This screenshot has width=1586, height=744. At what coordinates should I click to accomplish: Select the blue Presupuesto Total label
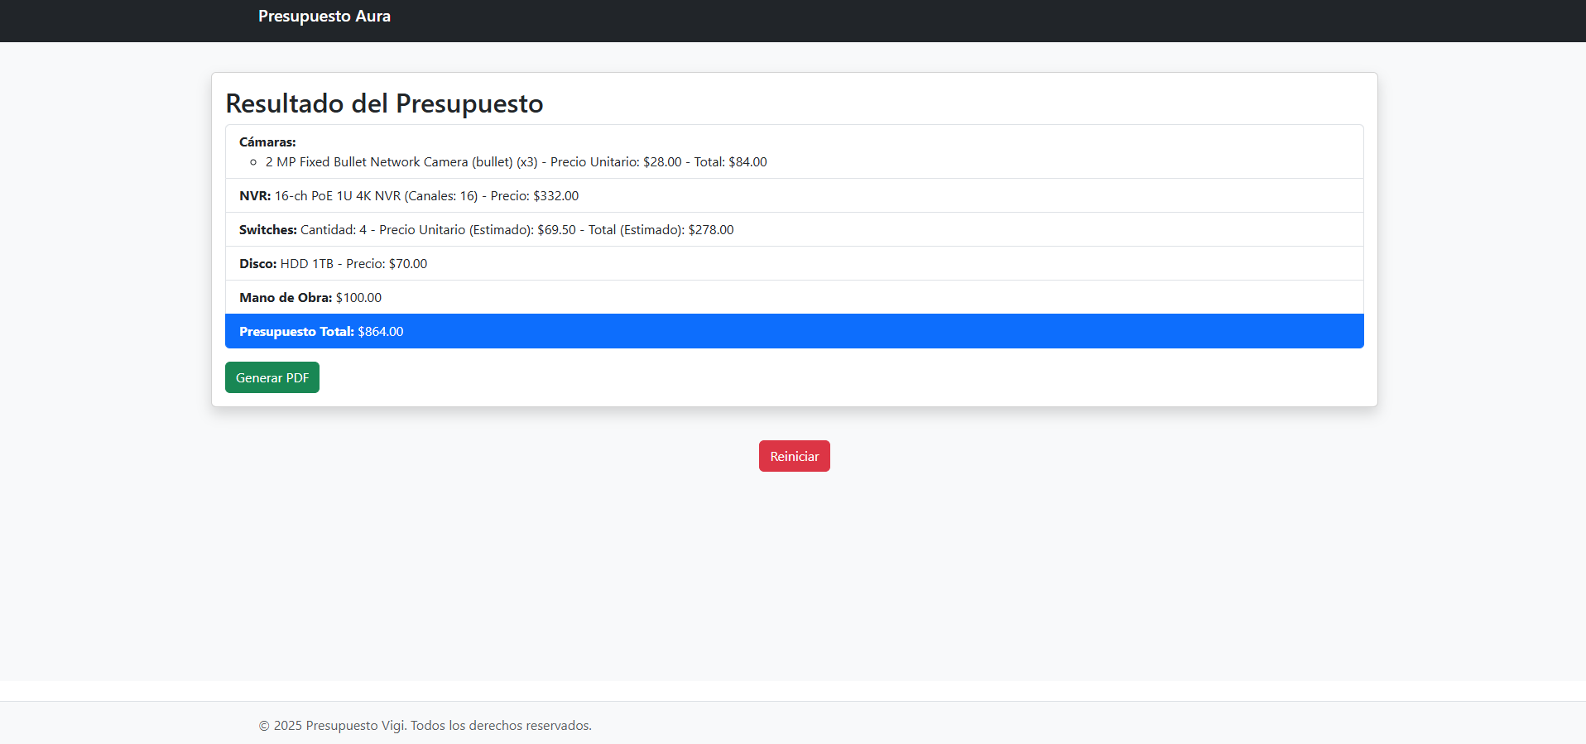(x=296, y=332)
